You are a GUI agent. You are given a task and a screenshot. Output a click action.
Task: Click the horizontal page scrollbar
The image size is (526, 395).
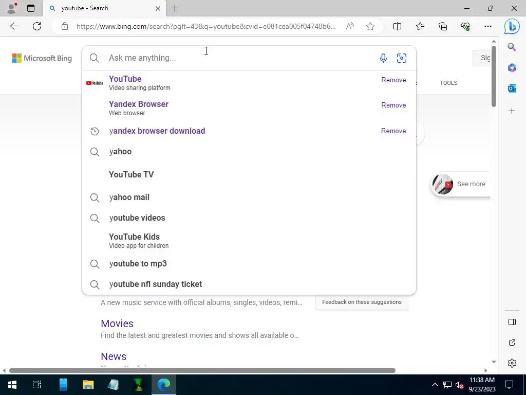[202, 370]
